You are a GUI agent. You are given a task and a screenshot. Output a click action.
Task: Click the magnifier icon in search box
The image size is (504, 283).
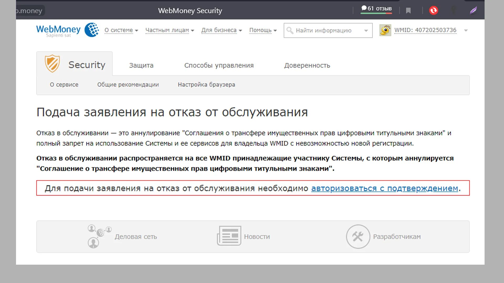(290, 30)
